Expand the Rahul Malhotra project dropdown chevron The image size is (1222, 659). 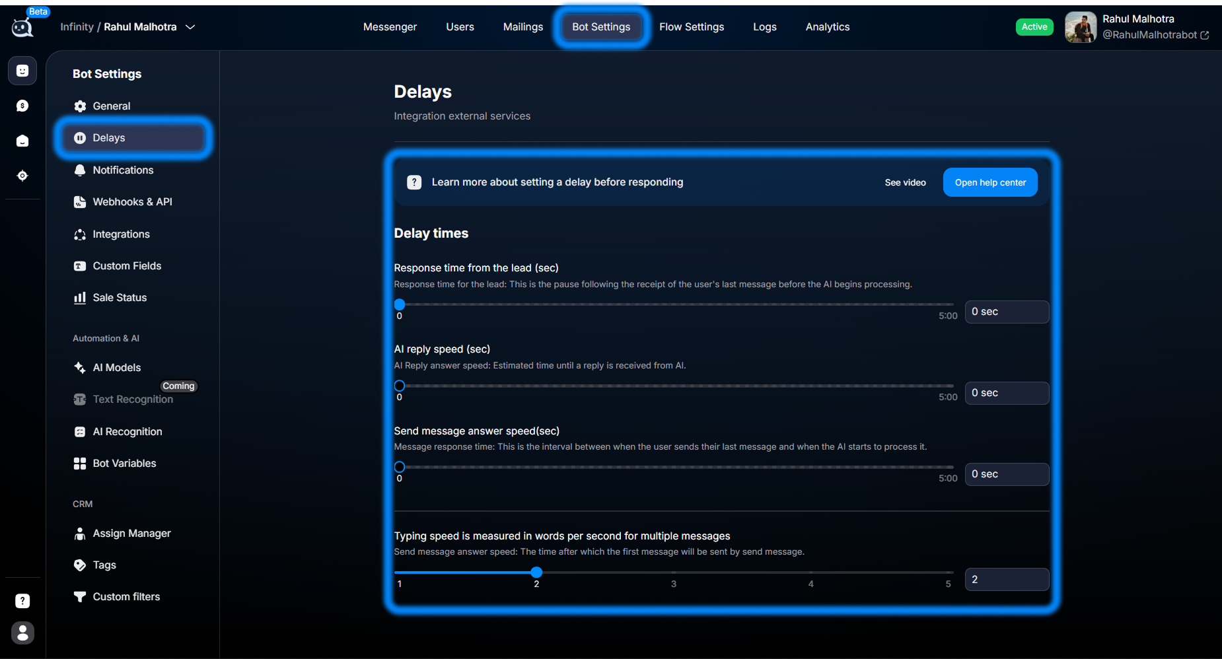point(190,27)
